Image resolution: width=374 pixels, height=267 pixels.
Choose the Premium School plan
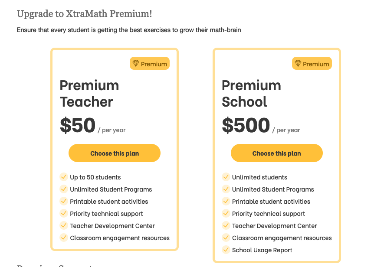coord(277,153)
